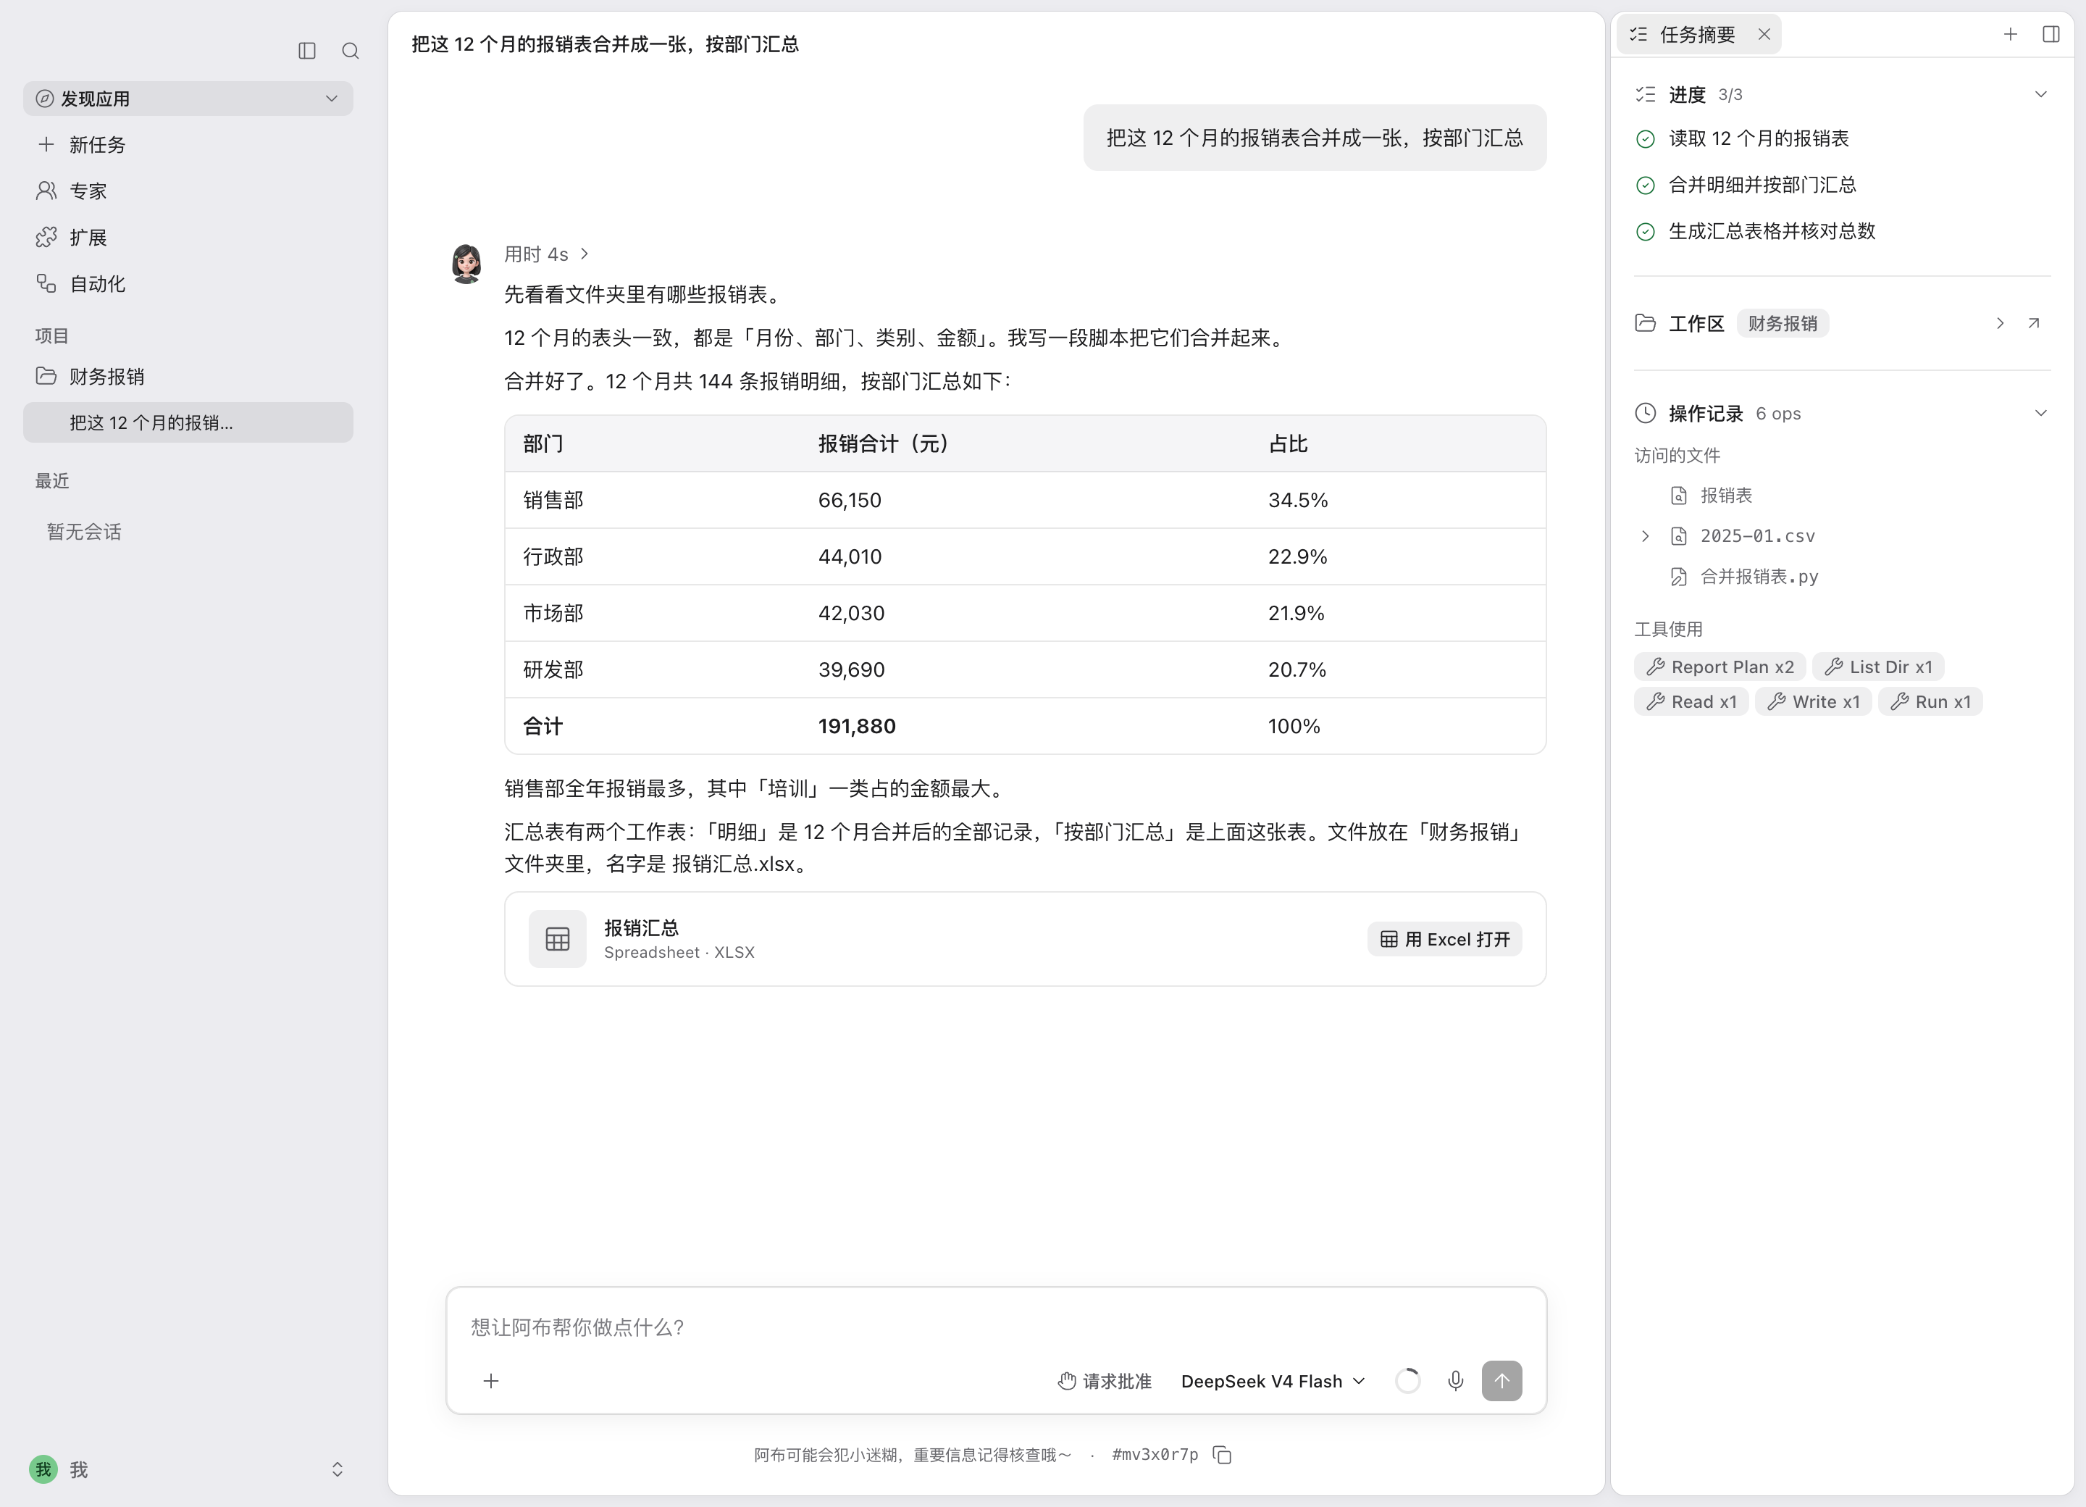Open the account switcher next to 我
2086x1507 pixels.
(x=338, y=1469)
